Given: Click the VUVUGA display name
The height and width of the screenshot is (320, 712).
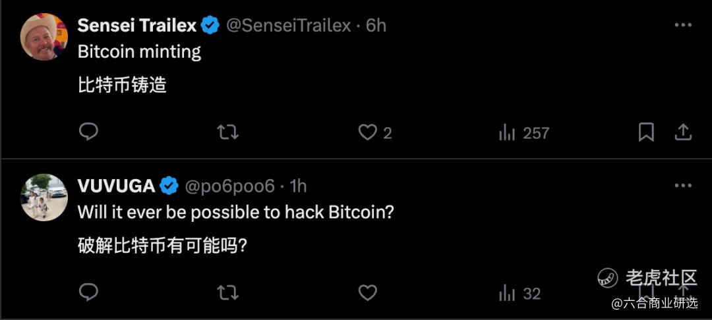Looking at the screenshot, I should [116, 186].
